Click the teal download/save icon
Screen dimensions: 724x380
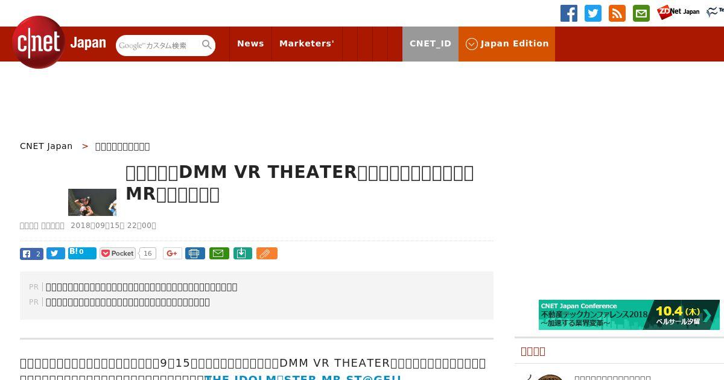(x=242, y=253)
